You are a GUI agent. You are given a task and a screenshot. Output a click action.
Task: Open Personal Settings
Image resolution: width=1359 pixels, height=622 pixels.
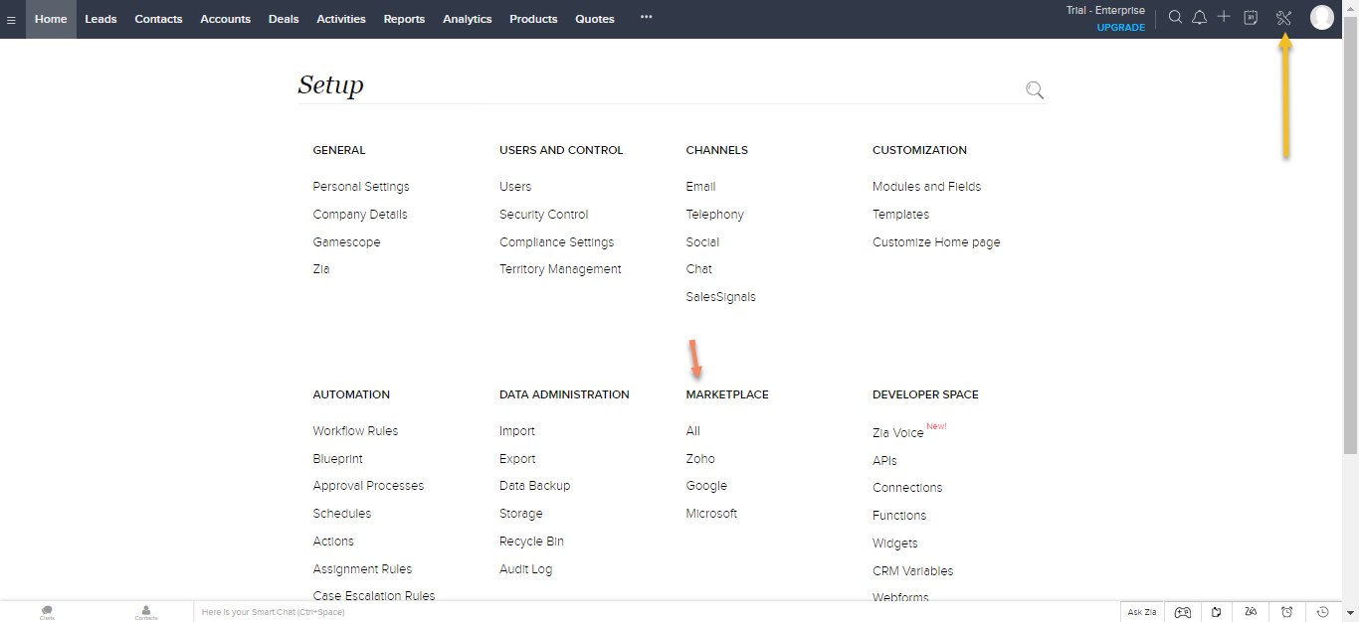pyautogui.click(x=361, y=187)
